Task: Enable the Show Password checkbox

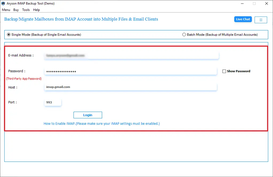Action: (x=224, y=71)
